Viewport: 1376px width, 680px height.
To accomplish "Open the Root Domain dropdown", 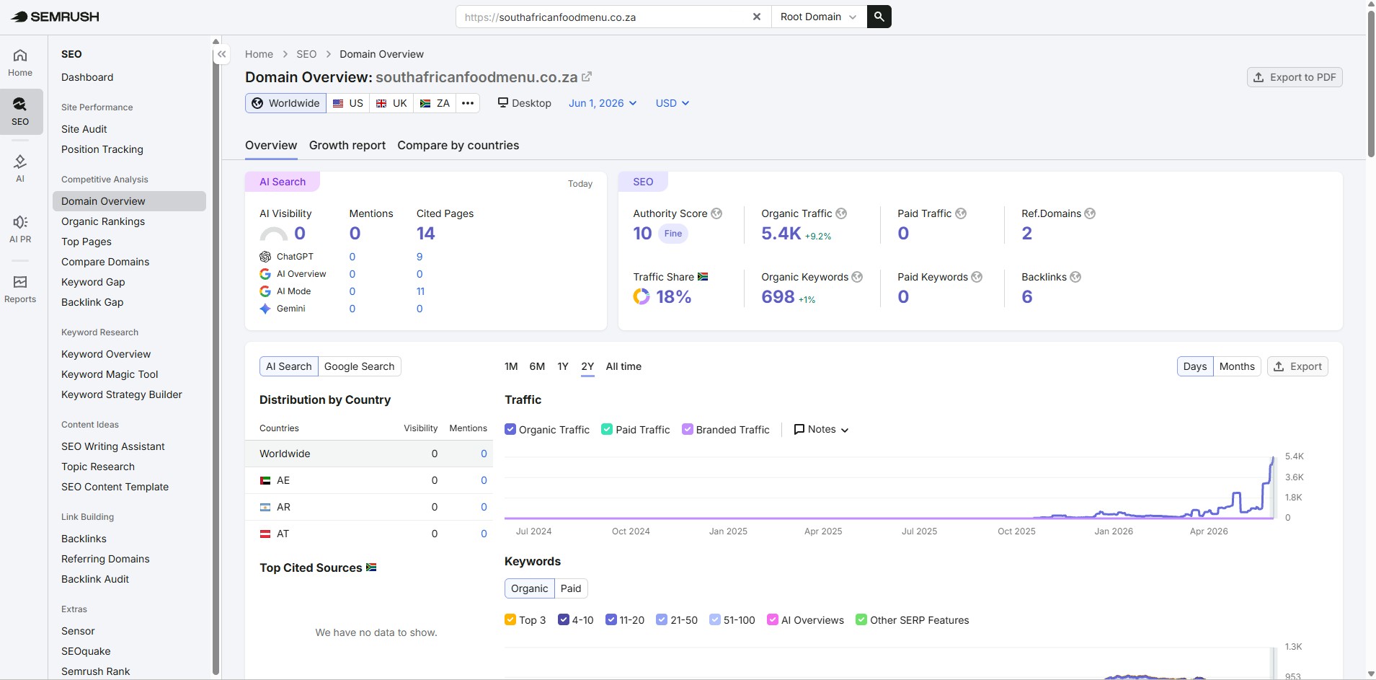I will [819, 17].
